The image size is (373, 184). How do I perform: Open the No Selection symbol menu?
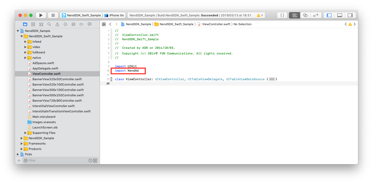[242, 24]
